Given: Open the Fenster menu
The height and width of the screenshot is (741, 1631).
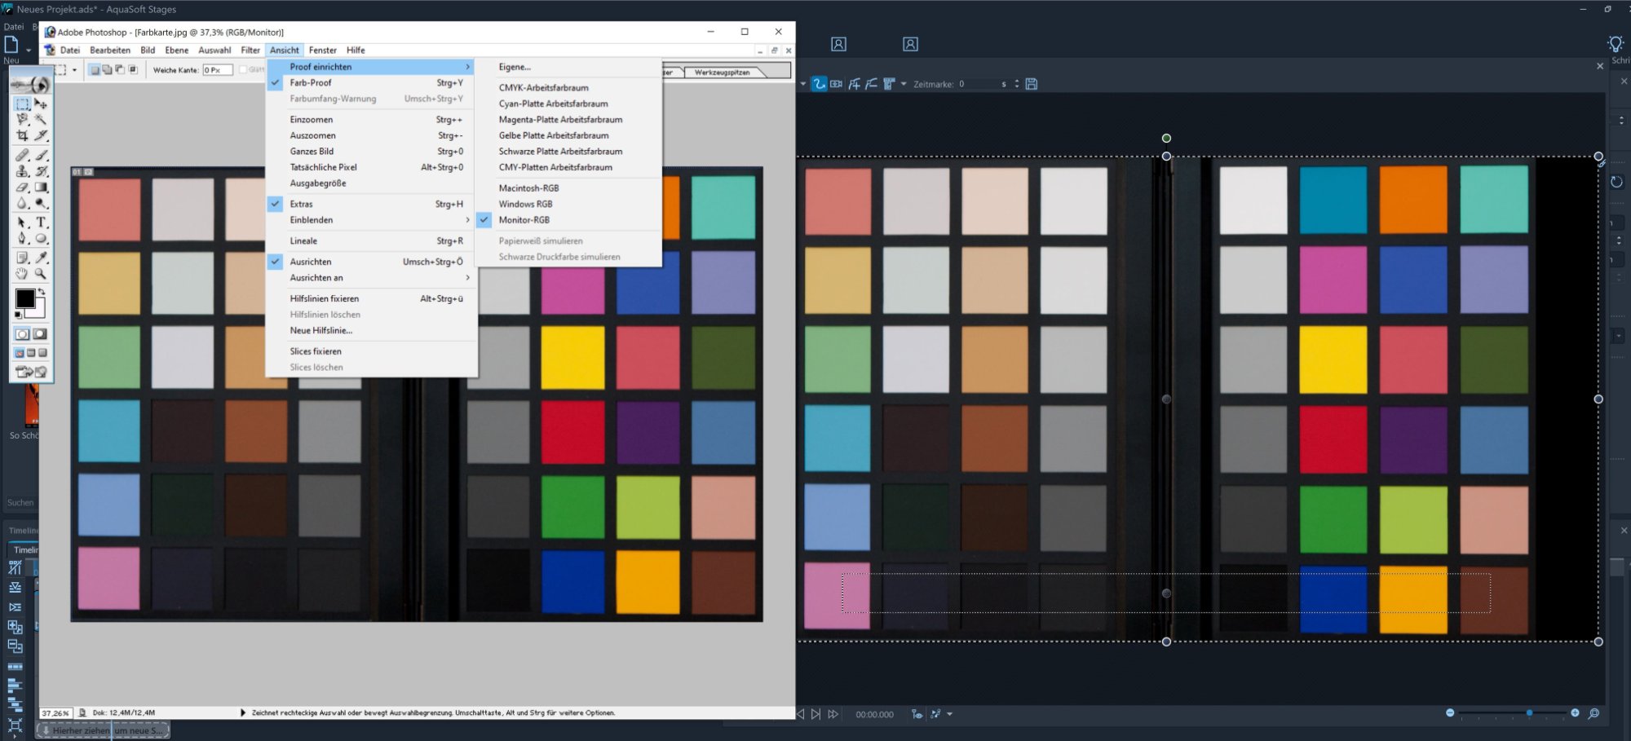Looking at the screenshot, I should point(322,51).
